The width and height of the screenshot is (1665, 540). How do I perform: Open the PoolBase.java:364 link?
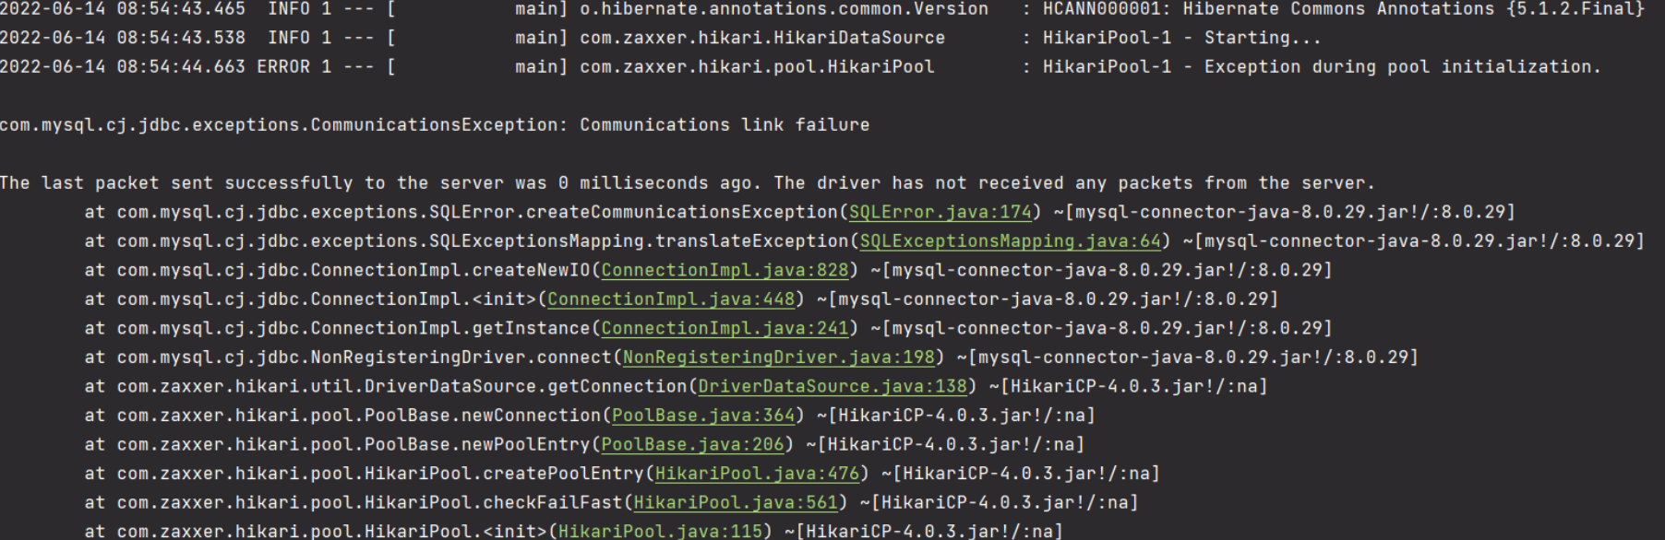[703, 415]
